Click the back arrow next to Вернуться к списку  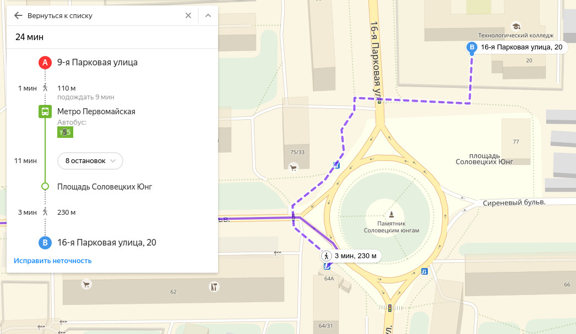click(x=18, y=15)
